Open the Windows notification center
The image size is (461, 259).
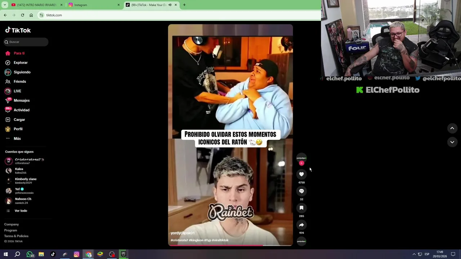click(453, 254)
